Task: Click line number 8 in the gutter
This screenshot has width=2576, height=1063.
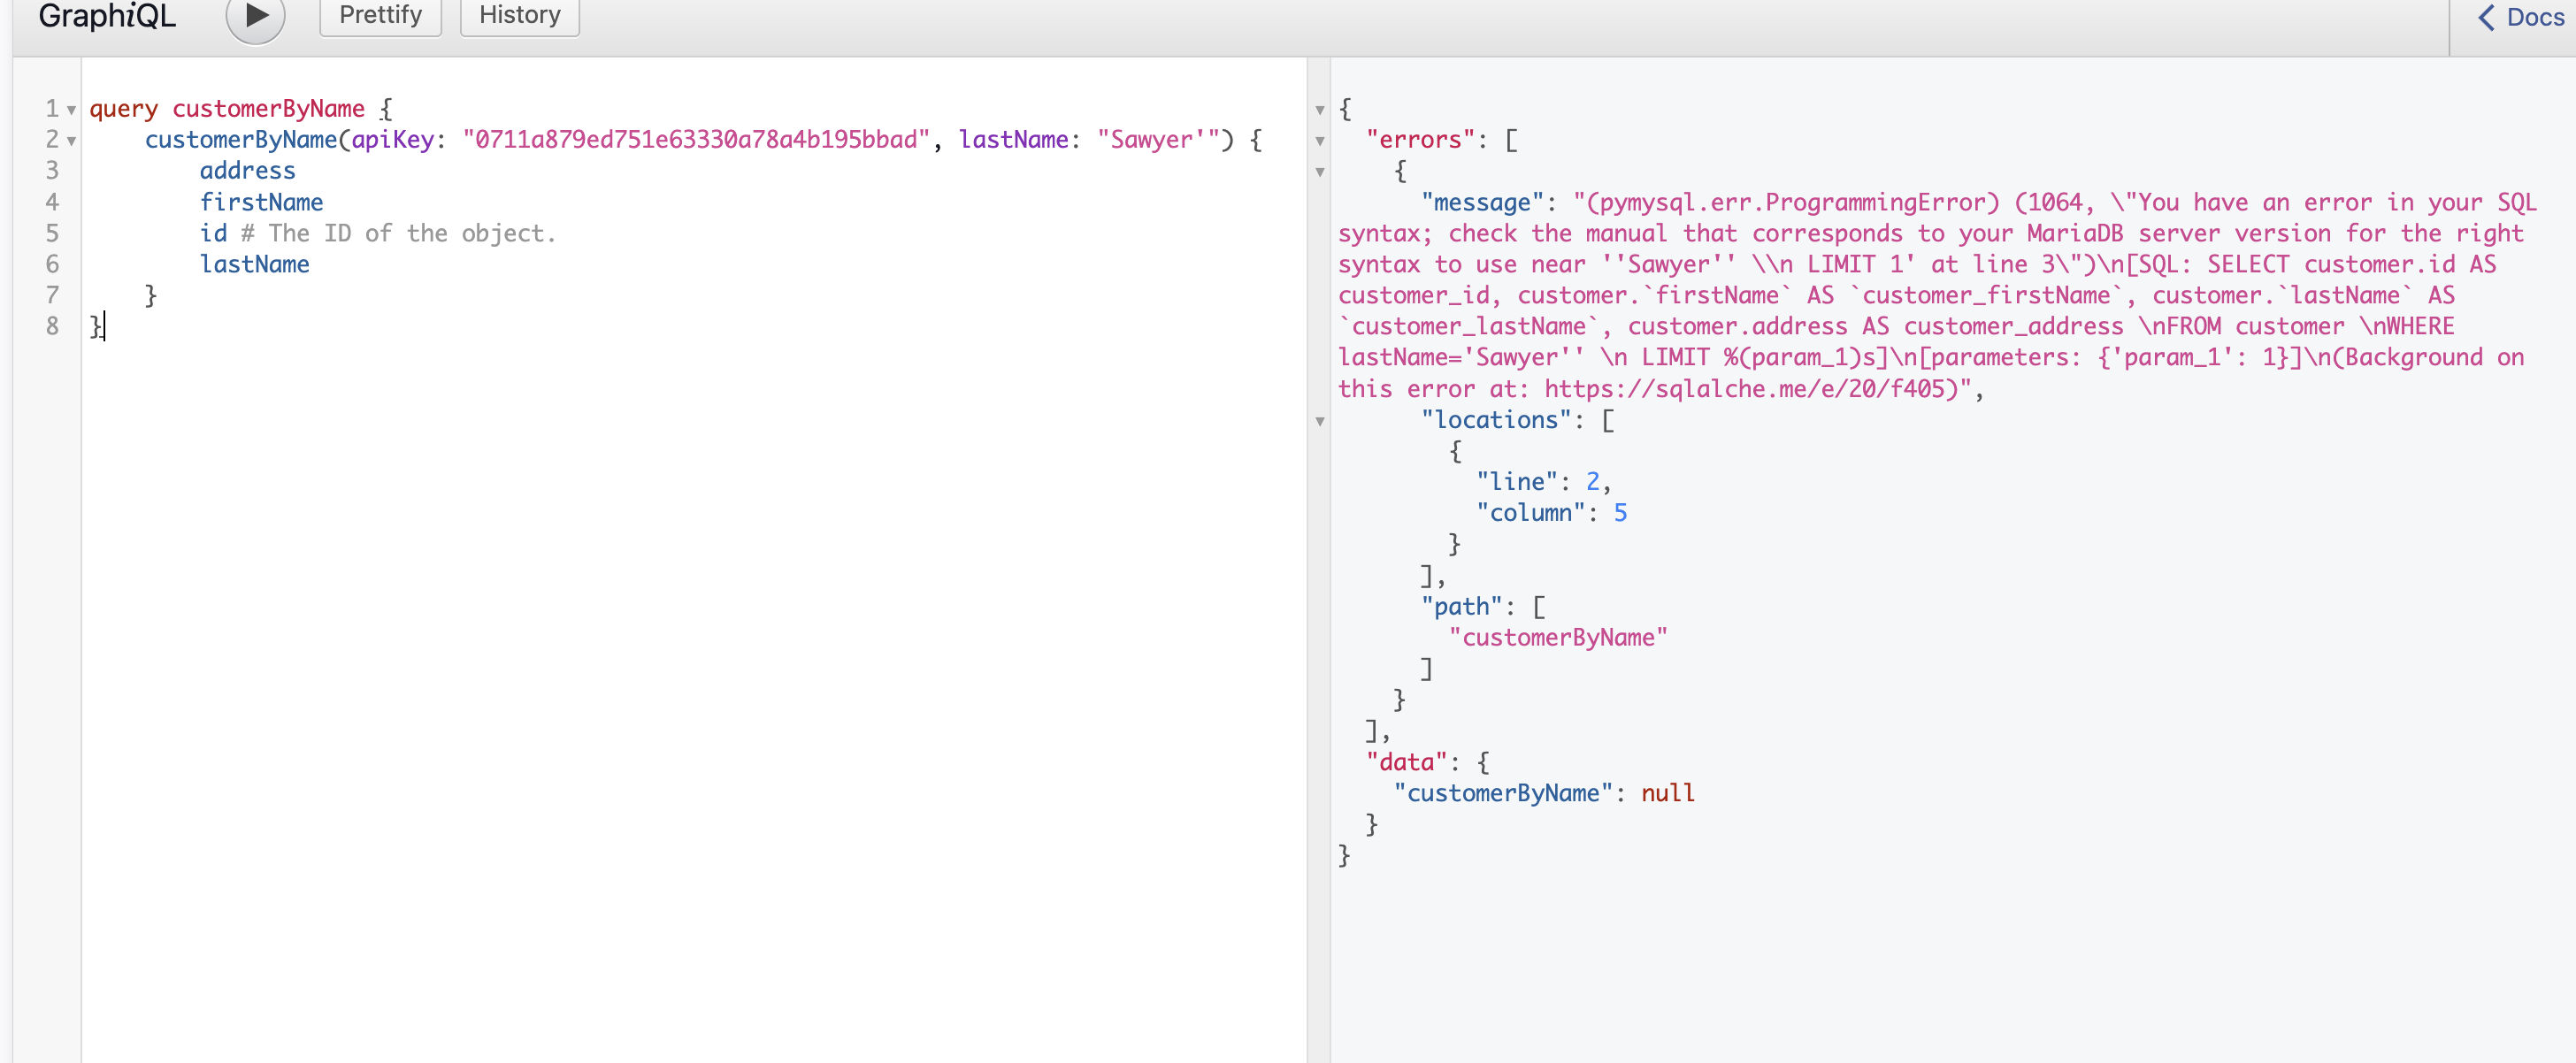Action: click(52, 326)
